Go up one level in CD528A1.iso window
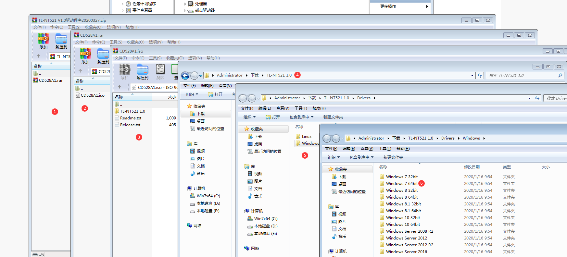The image size is (567, 257). [120, 87]
